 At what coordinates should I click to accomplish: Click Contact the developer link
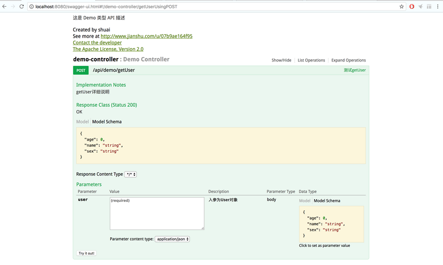click(97, 43)
